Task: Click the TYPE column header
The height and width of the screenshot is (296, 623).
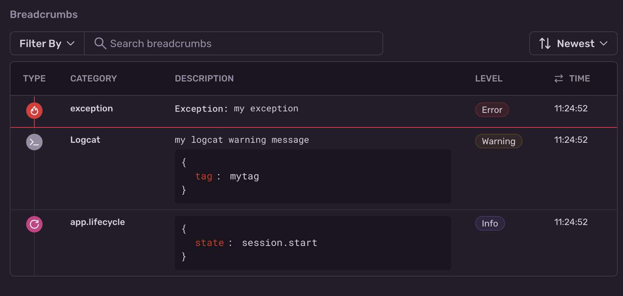Action: coord(34,78)
